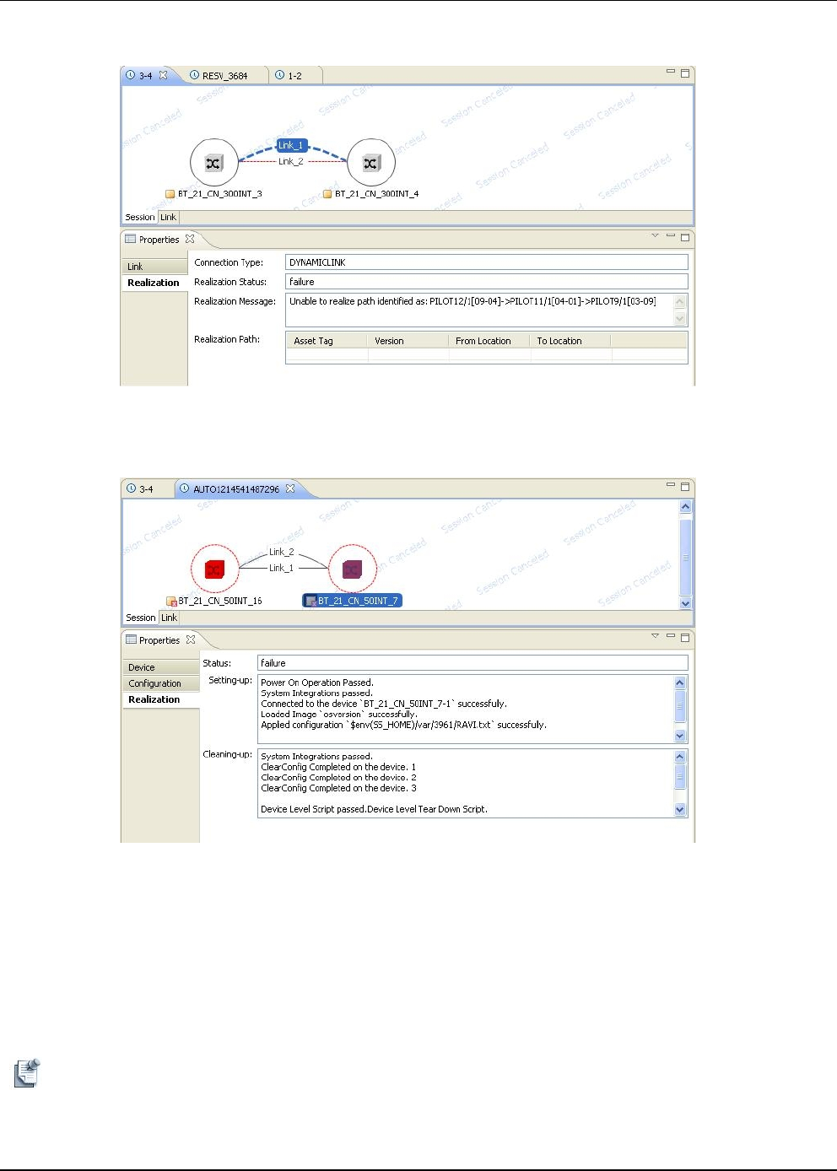Open view menu arrow in lower Properties panel
Viewport: 837px width, 1171px height.
[x=655, y=636]
